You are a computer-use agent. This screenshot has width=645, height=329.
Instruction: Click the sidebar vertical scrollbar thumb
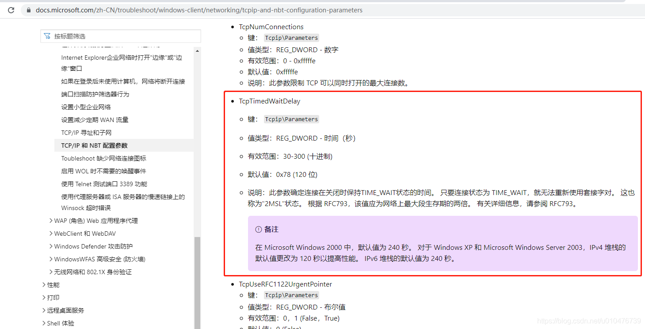[197, 283]
